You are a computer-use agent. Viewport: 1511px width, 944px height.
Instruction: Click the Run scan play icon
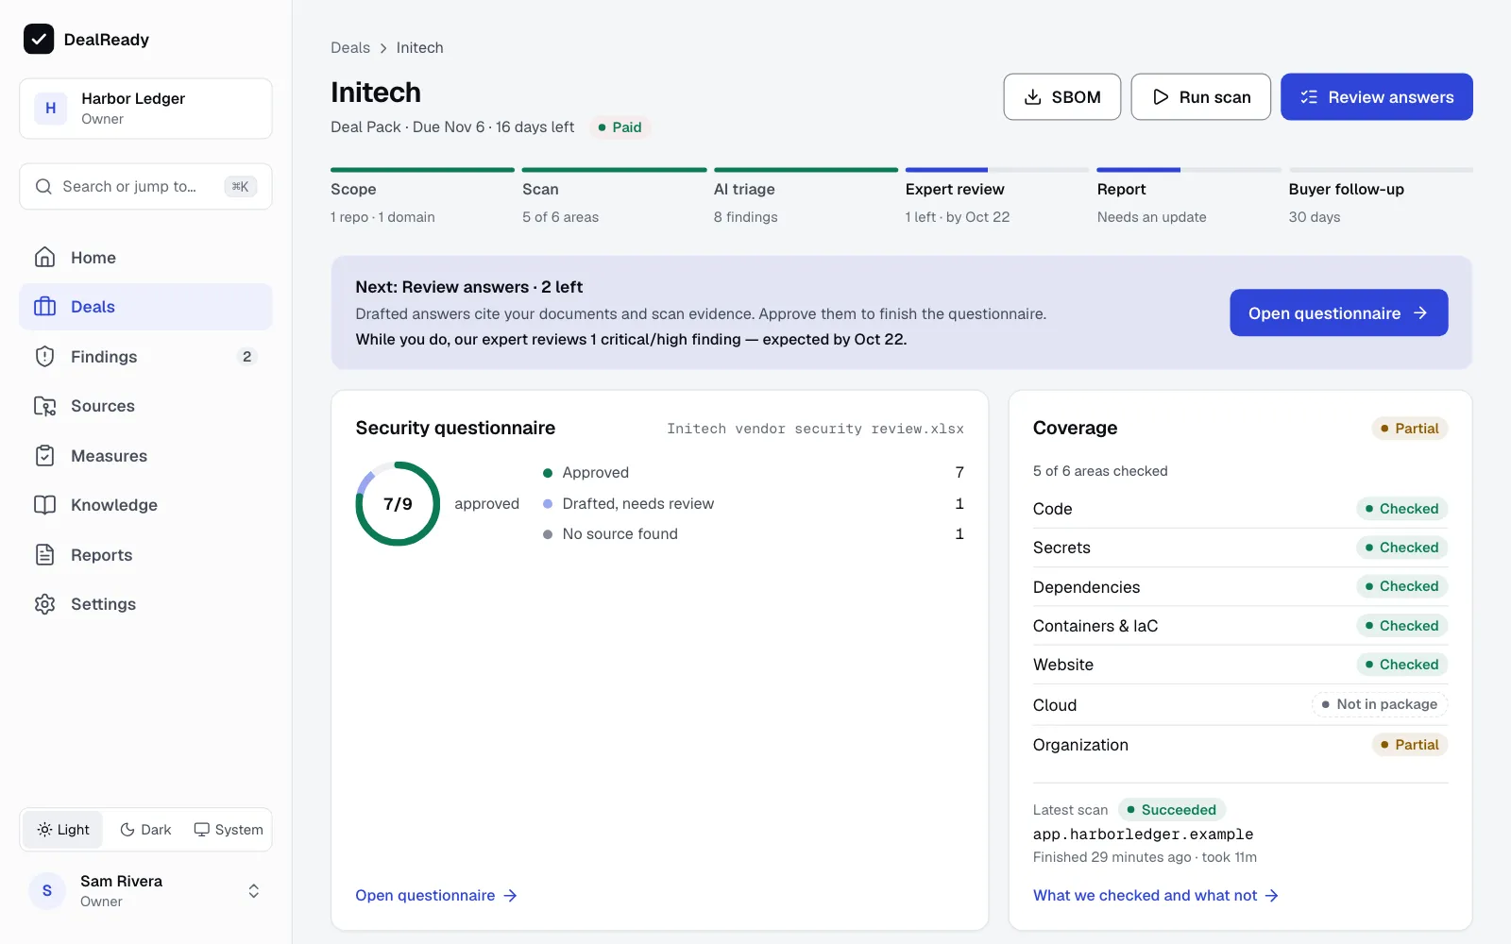1161,97
